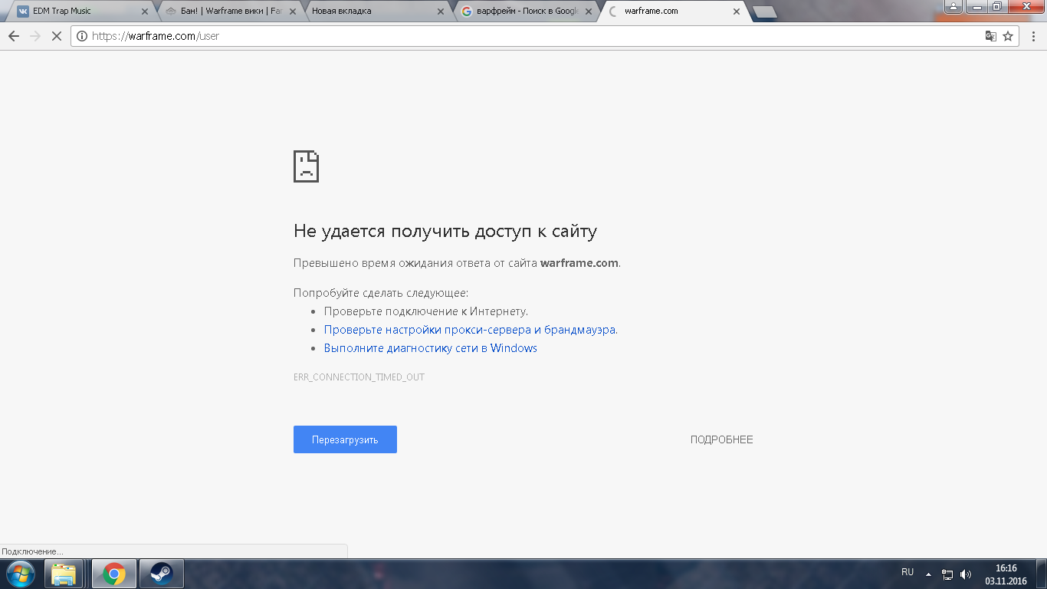Click the heading Не удается получить доступ
Screen dimensions: 1047x589
point(445,231)
